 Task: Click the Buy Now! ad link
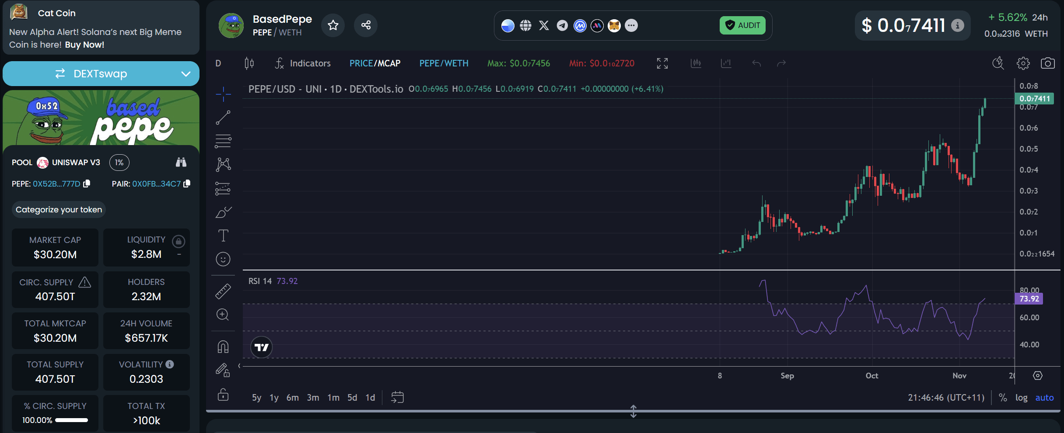[x=84, y=45]
